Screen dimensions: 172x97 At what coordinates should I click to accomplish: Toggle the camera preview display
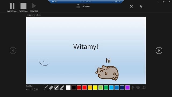click(x=144, y=88)
